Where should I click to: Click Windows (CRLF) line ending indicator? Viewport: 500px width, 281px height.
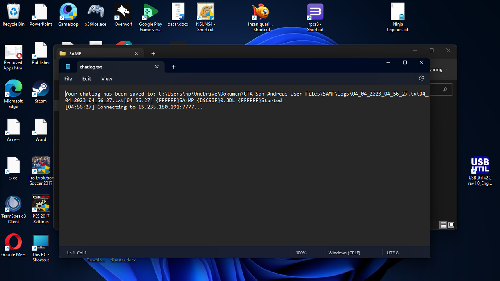(x=344, y=253)
